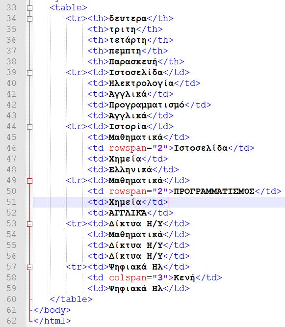
Task: Click the rowspan value 2 on line 46
Action: point(160,148)
